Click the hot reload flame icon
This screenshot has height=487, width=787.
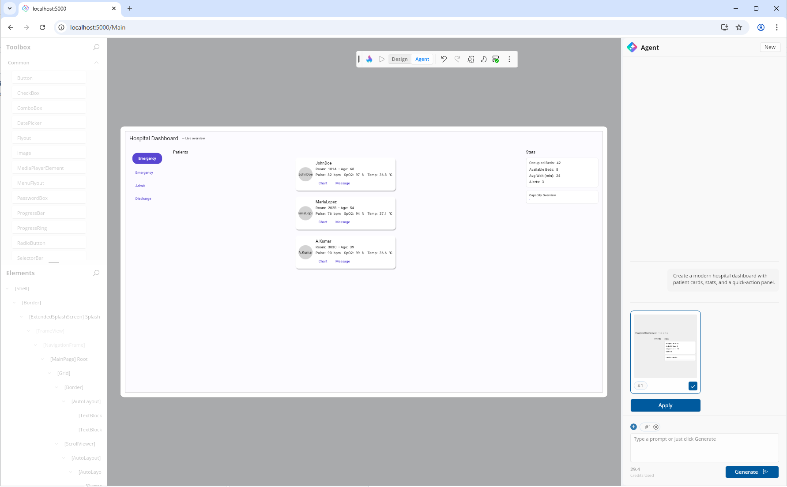click(x=369, y=59)
